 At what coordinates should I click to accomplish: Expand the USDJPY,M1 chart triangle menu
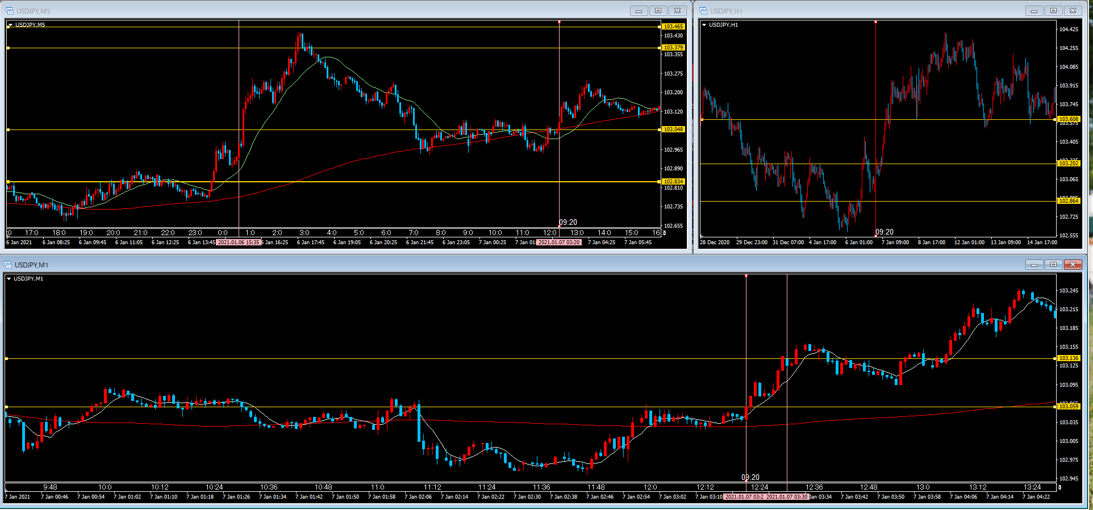click(x=9, y=279)
